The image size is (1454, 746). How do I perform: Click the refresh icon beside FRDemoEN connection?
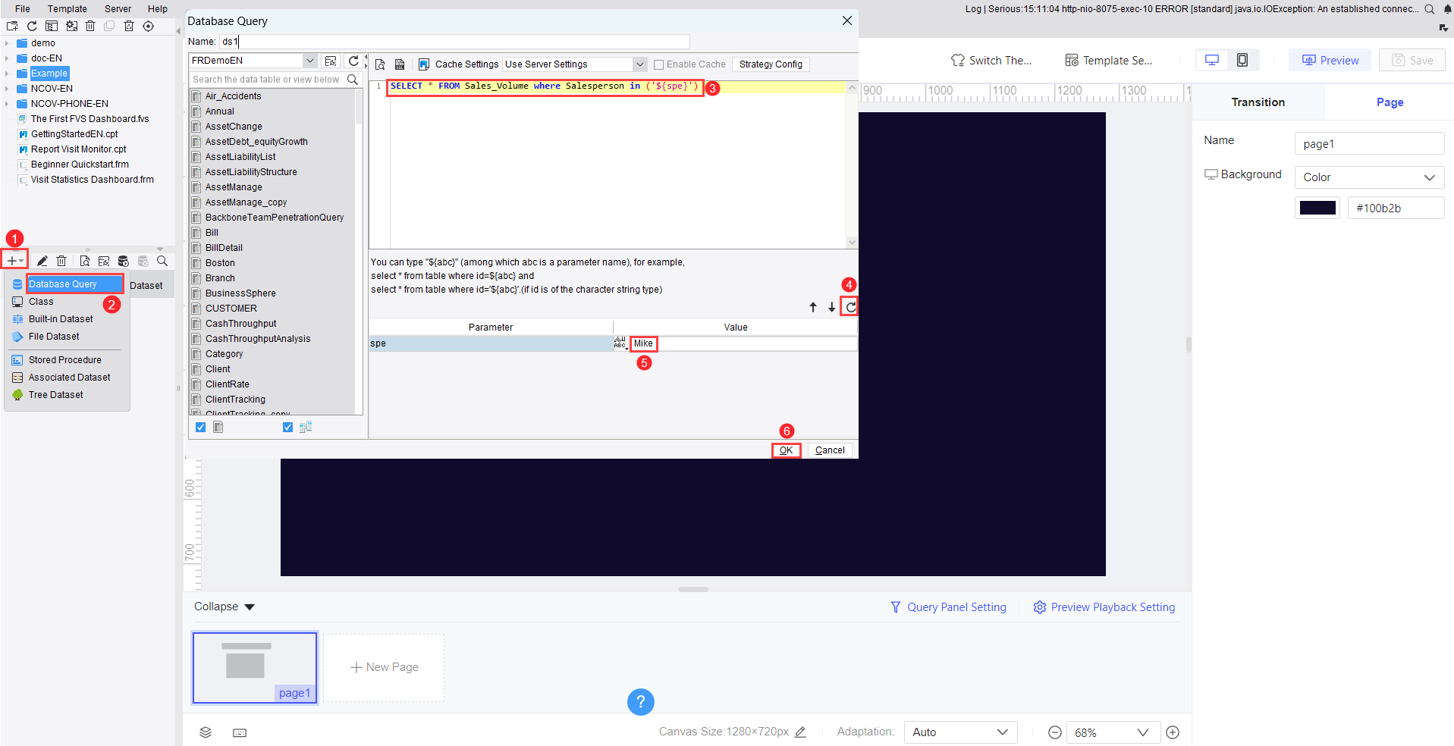353,61
